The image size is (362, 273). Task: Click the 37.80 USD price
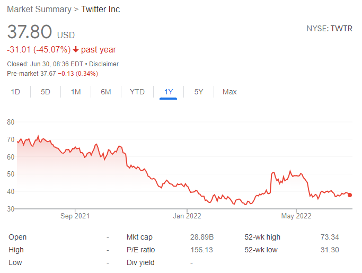(x=41, y=32)
